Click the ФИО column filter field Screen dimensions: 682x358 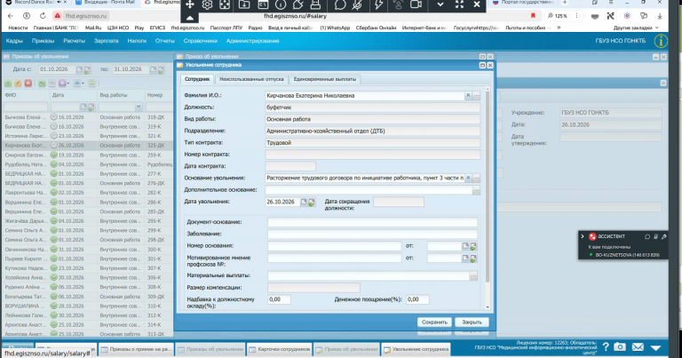25,107
